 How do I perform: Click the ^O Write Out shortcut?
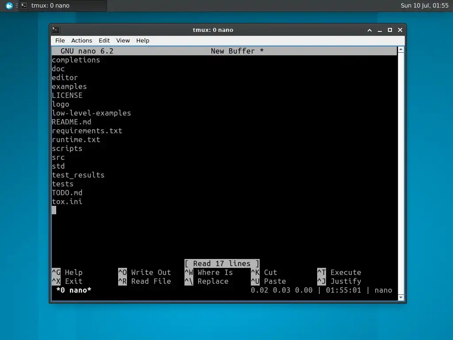tap(145, 273)
